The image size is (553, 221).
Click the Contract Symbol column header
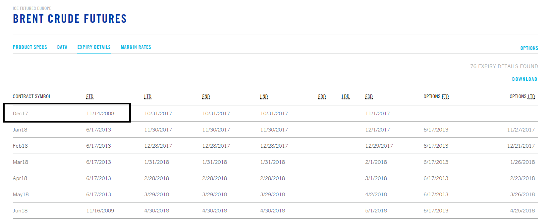pyautogui.click(x=32, y=96)
